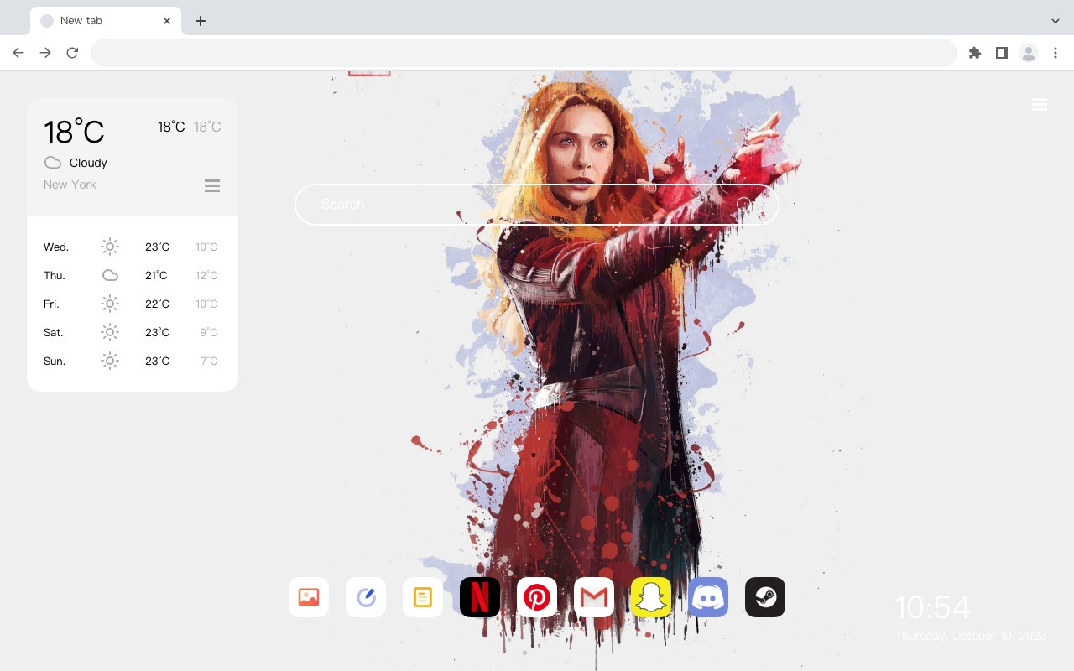Select the Sun. forecast row label
The image size is (1074, 671).
(x=55, y=361)
